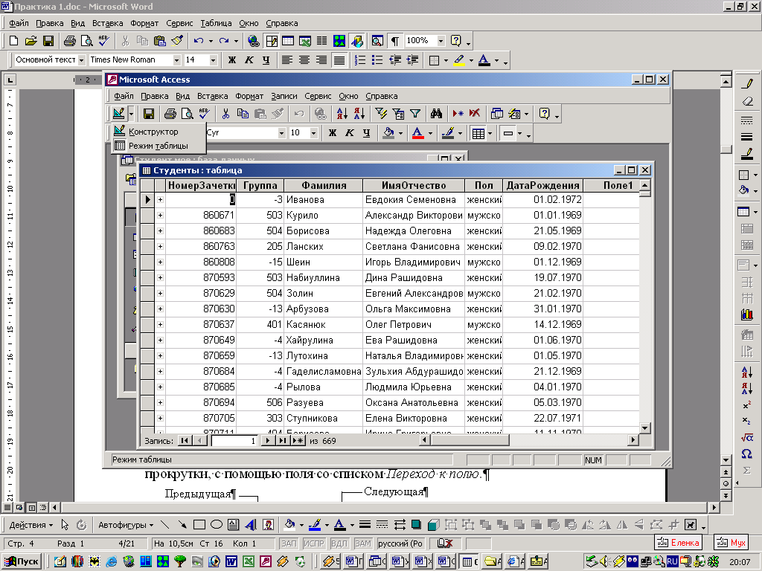Click Word's superscript x² icon

pos(747,405)
